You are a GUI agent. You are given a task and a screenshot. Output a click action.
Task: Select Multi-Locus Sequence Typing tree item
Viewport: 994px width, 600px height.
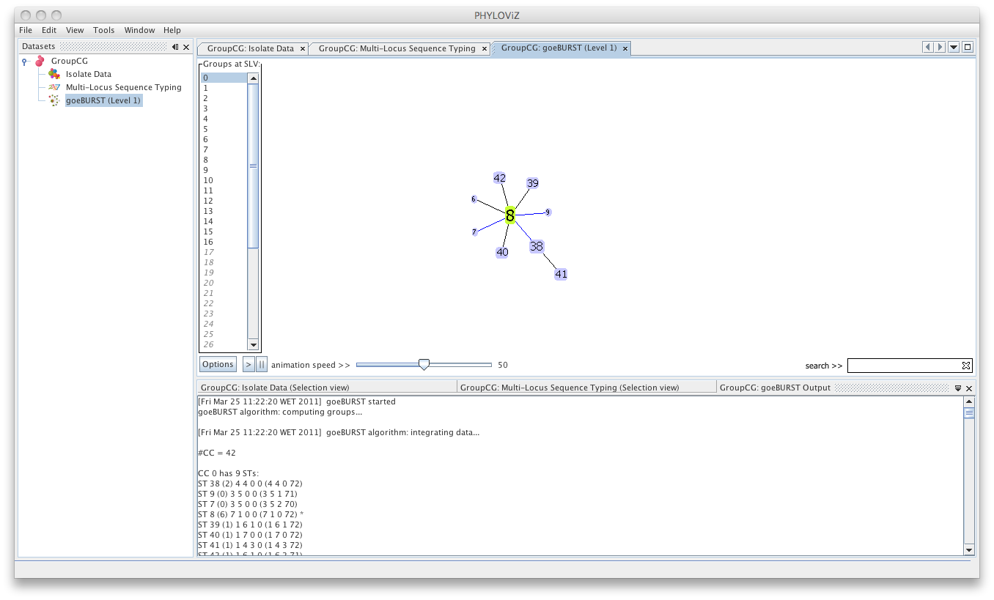point(124,87)
